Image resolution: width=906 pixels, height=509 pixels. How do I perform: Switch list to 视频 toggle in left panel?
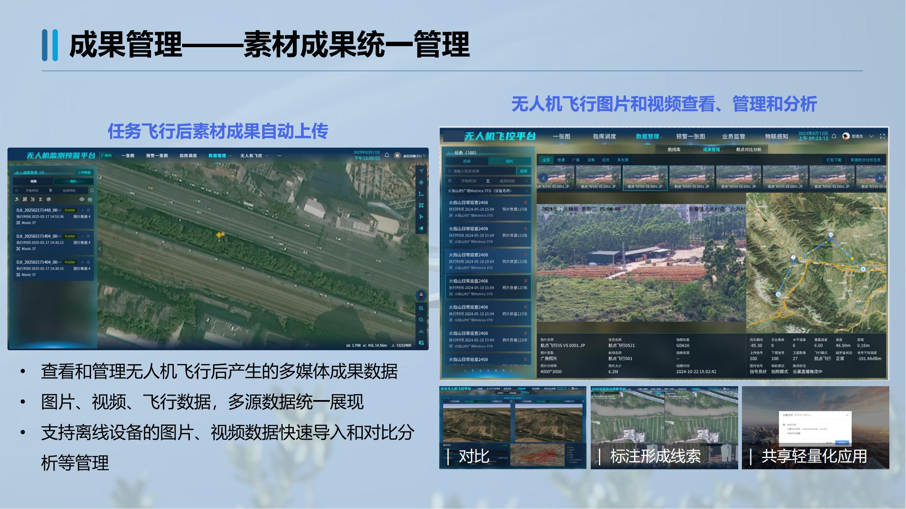33,181
